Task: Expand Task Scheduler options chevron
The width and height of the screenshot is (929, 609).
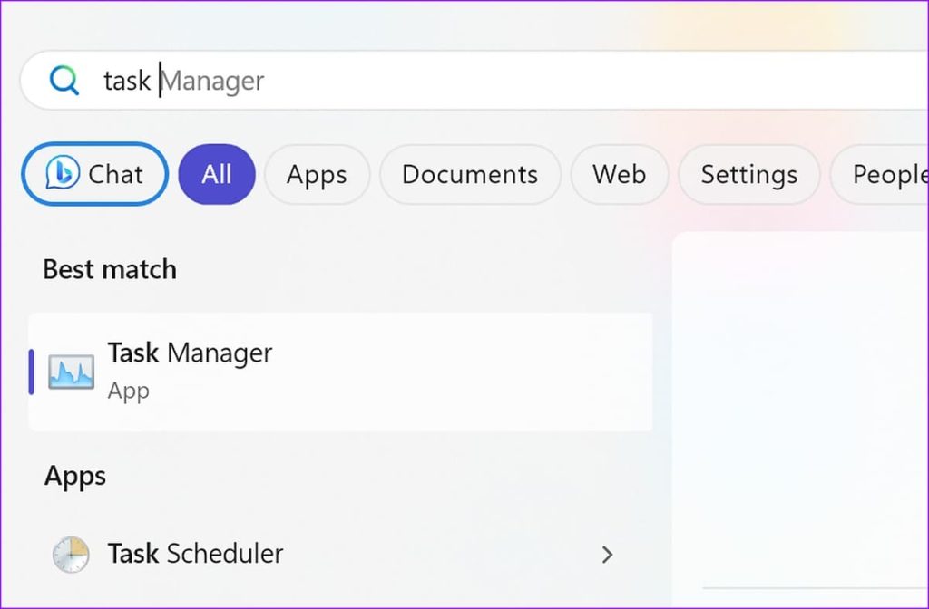Action: 607,555
